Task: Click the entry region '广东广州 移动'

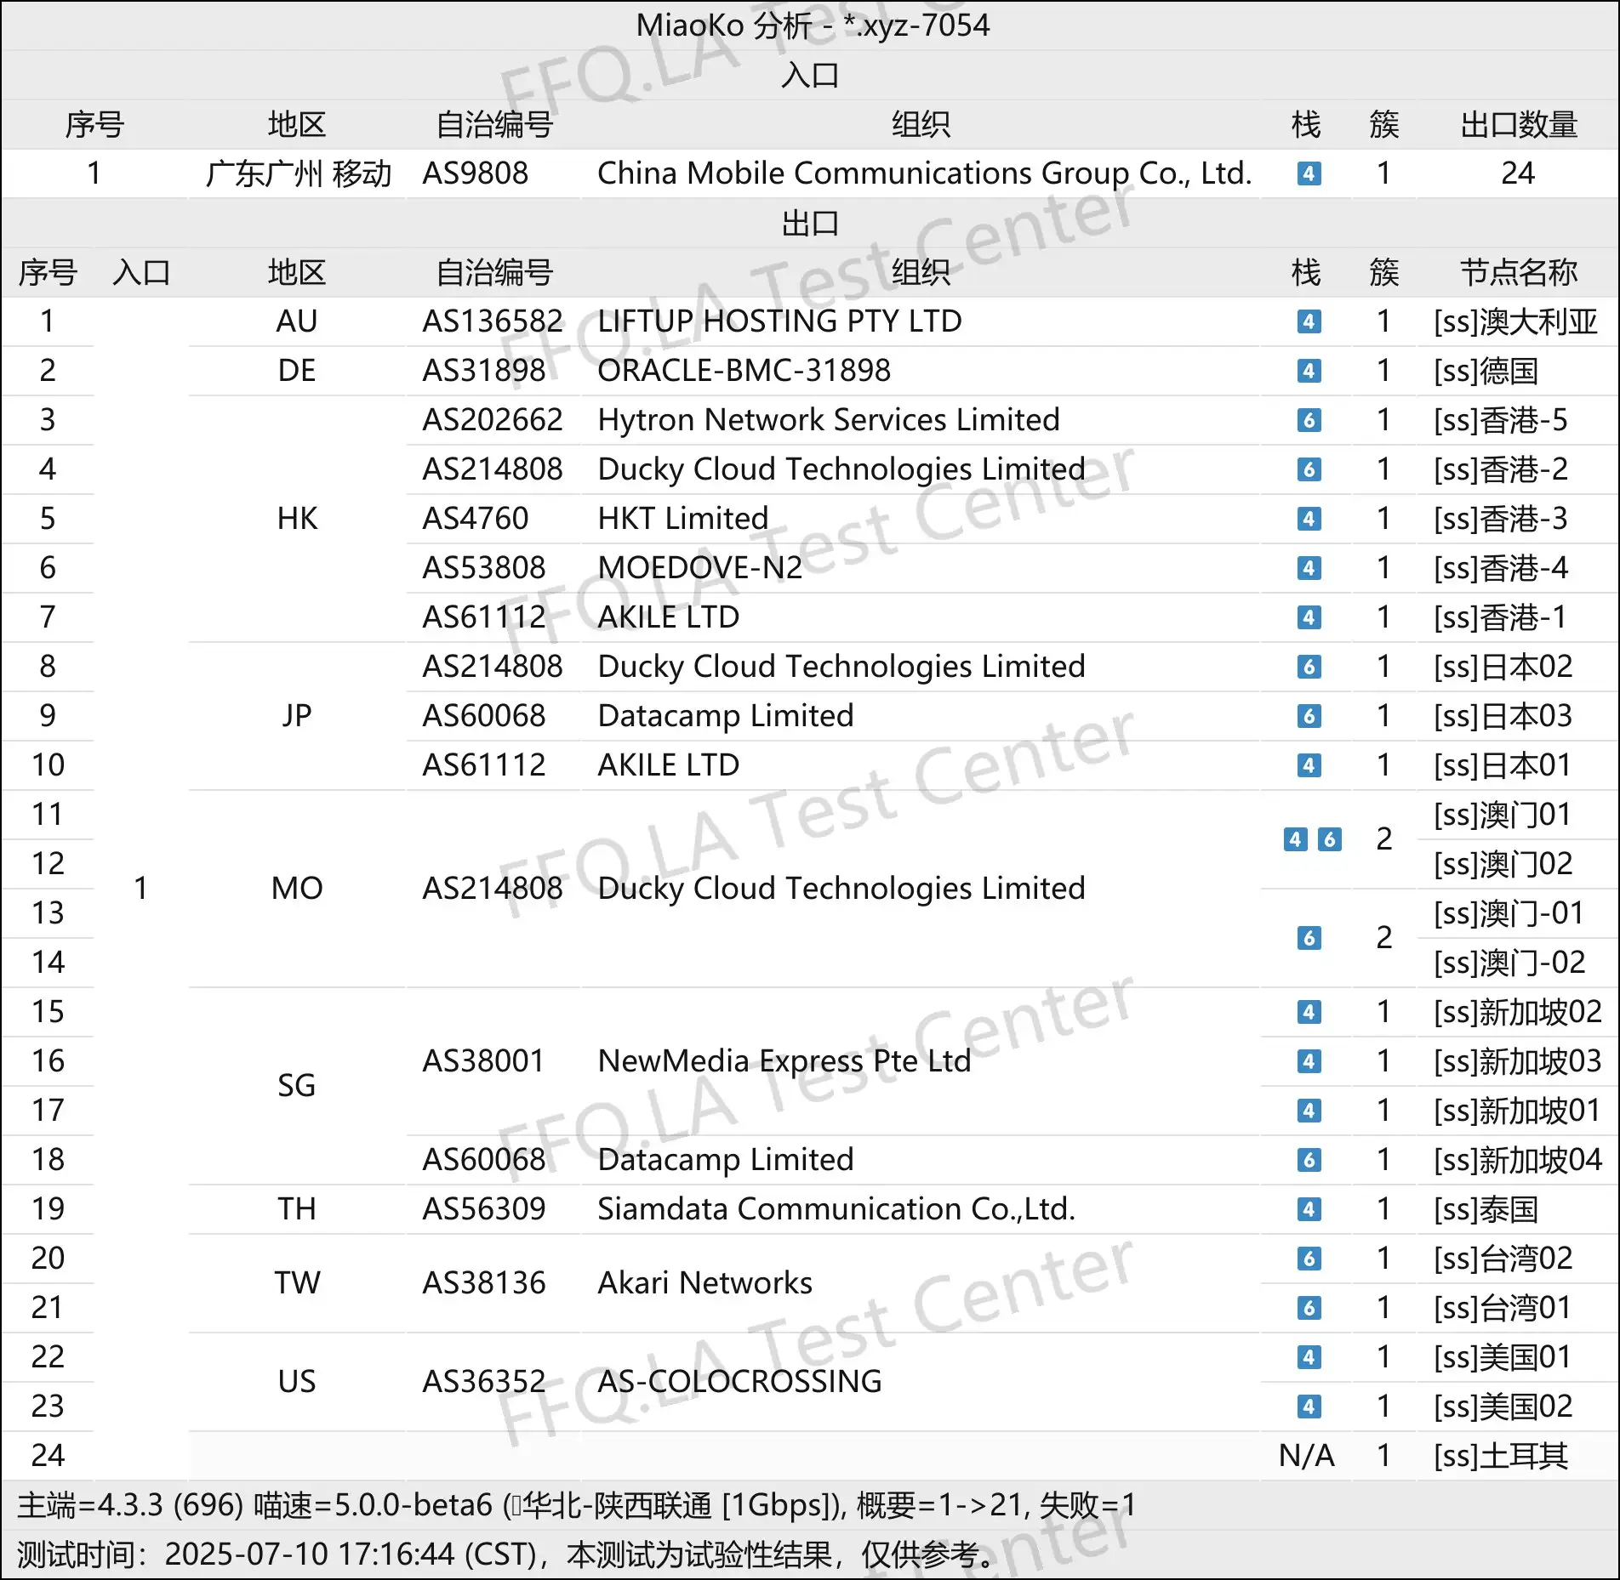Action: pos(298,173)
